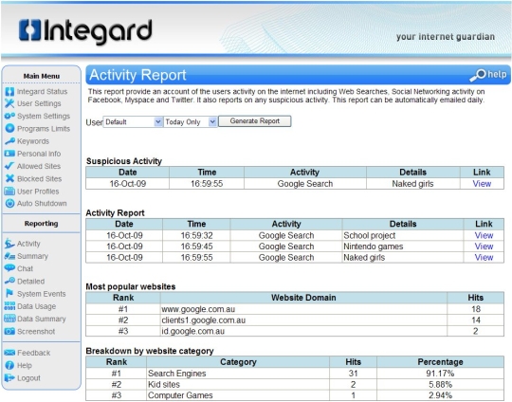
Task: Click the Detailed report magnifier icon
Action: (9, 281)
